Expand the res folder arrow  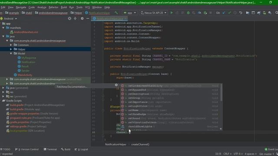pos(3,92)
